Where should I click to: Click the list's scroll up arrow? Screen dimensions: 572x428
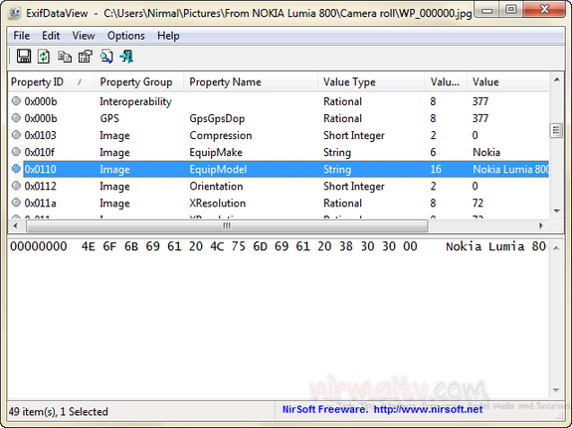[557, 79]
